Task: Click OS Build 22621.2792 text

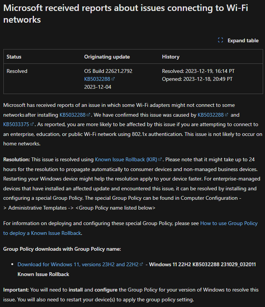Action: 108,71
